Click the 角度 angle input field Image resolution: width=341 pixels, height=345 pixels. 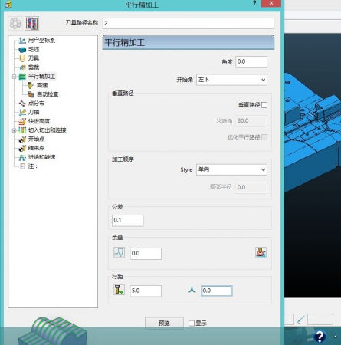pos(251,62)
